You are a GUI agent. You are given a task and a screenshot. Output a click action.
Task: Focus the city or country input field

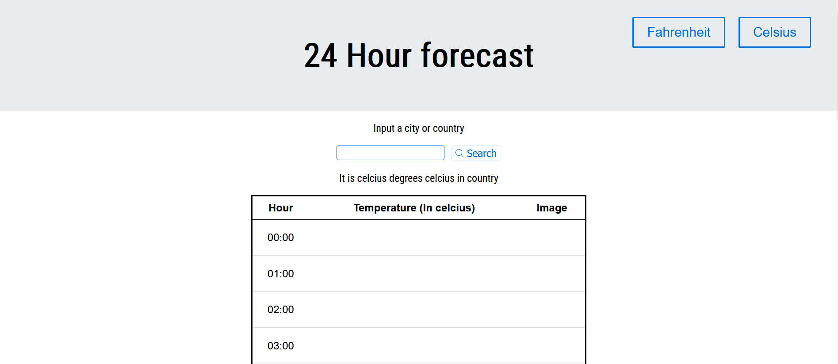tap(390, 153)
